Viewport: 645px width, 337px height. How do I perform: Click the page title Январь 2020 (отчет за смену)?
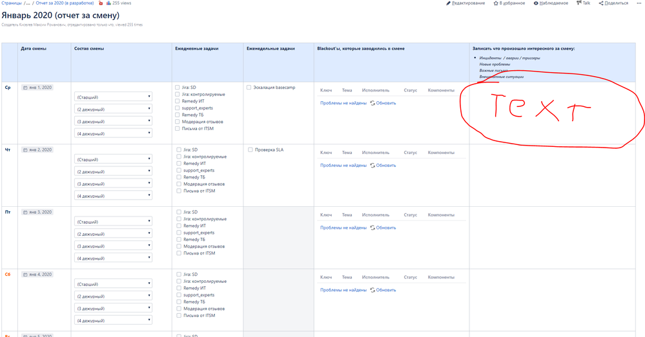tap(61, 15)
